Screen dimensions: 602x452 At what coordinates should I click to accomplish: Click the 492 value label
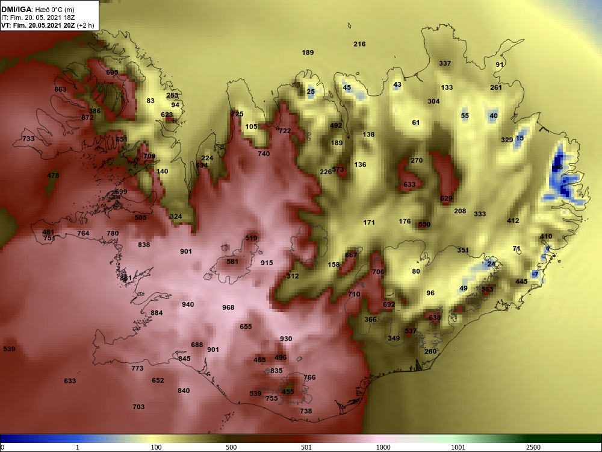(336, 126)
